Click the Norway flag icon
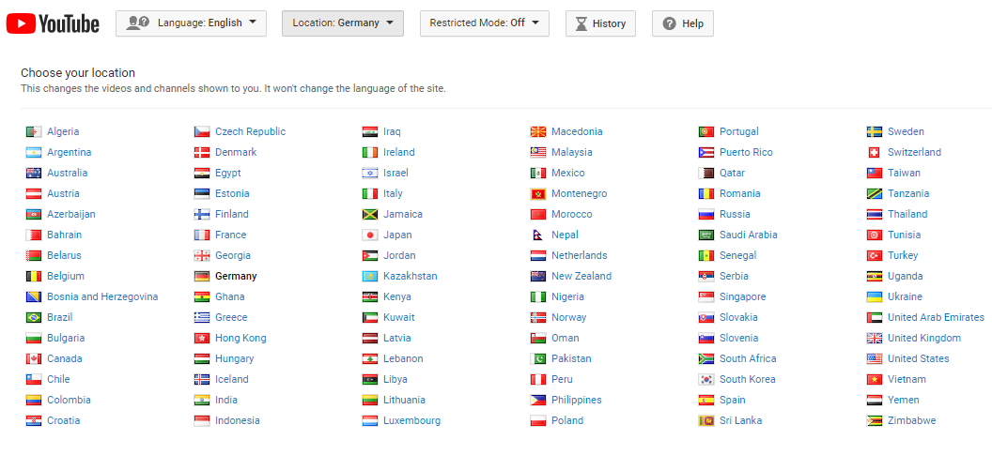This screenshot has height=455, width=992. (x=538, y=317)
